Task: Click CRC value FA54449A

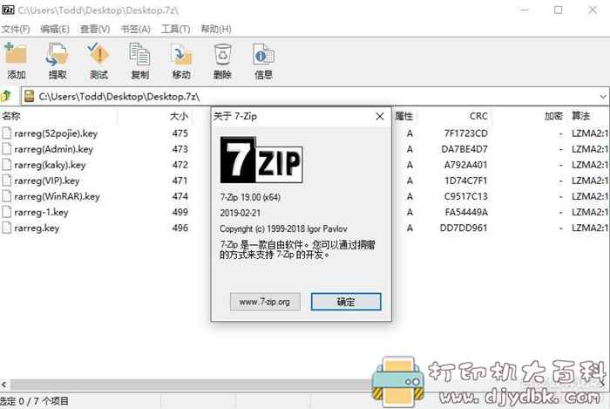Action: coord(466,212)
